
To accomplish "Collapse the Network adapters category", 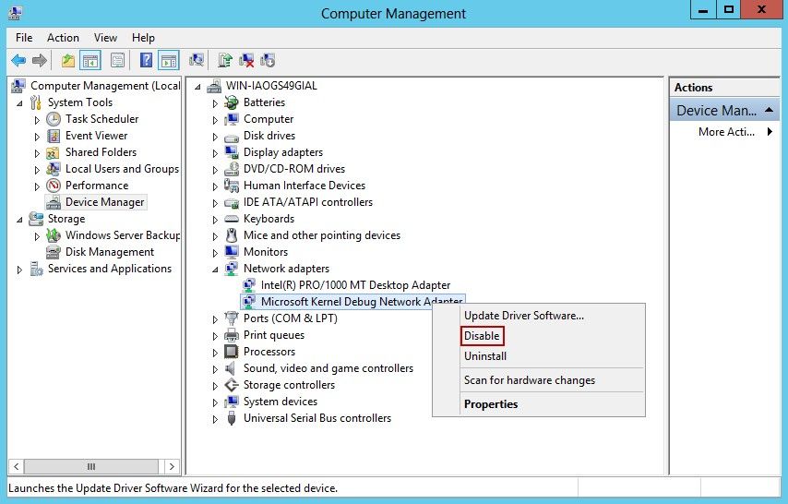I will [215, 269].
